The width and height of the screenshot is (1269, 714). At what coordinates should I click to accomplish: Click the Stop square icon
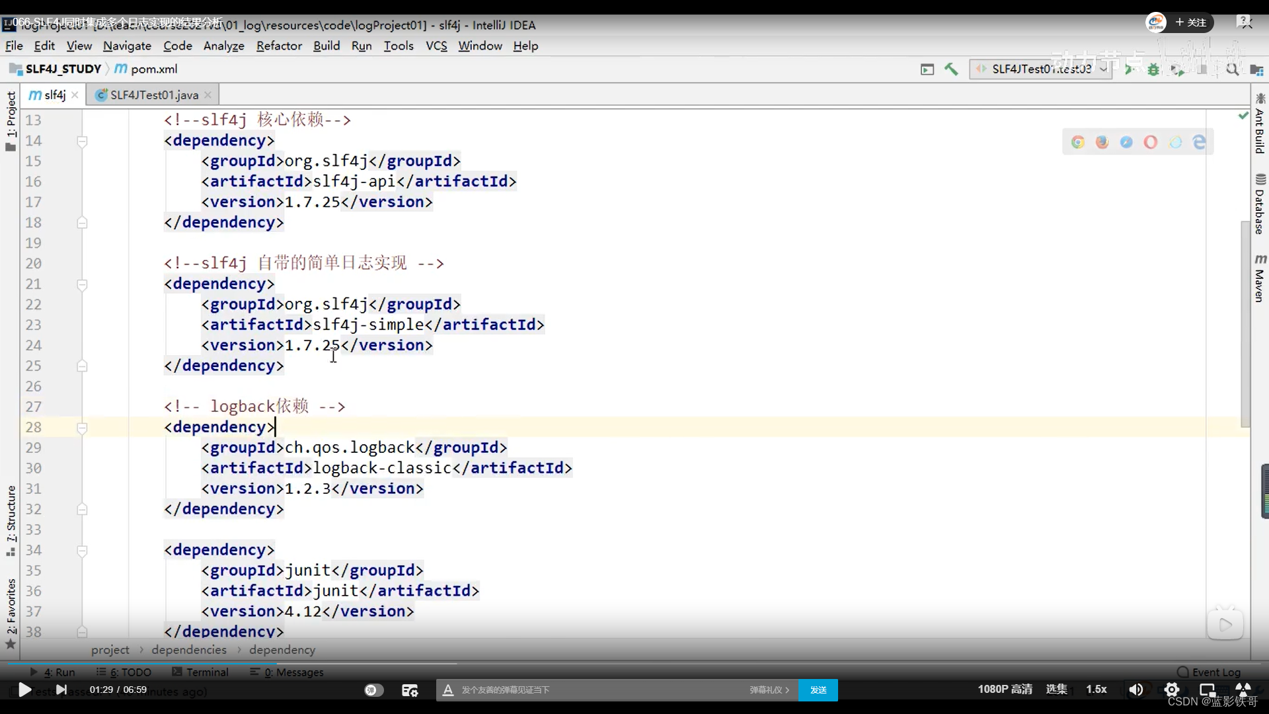tap(1203, 69)
